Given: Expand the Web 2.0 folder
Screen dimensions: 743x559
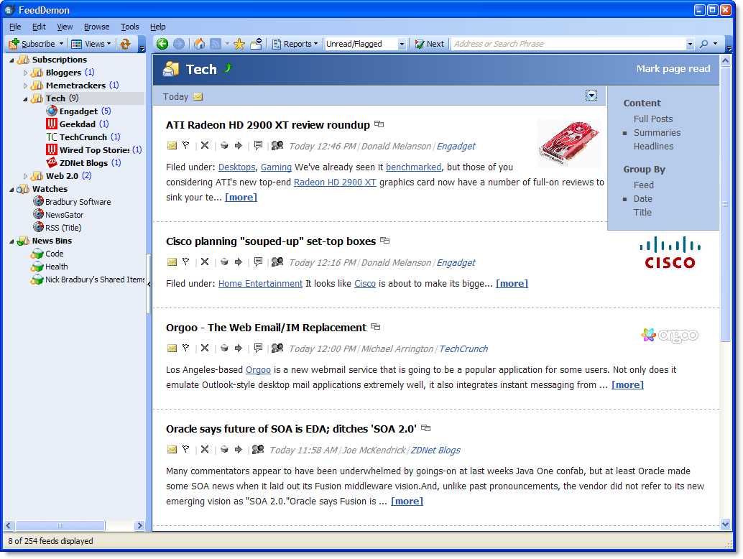Looking at the screenshot, I should tap(26, 176).
